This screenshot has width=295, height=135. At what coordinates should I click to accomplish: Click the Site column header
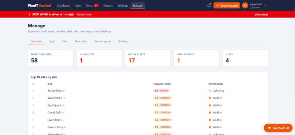click(50, 84)
